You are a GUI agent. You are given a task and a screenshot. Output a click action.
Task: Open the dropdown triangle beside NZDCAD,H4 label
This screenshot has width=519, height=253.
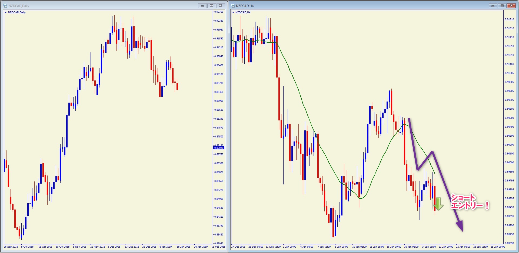[x=233, y=12]
